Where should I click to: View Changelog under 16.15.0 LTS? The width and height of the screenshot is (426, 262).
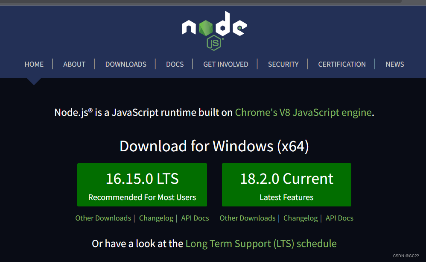[156, 218]
